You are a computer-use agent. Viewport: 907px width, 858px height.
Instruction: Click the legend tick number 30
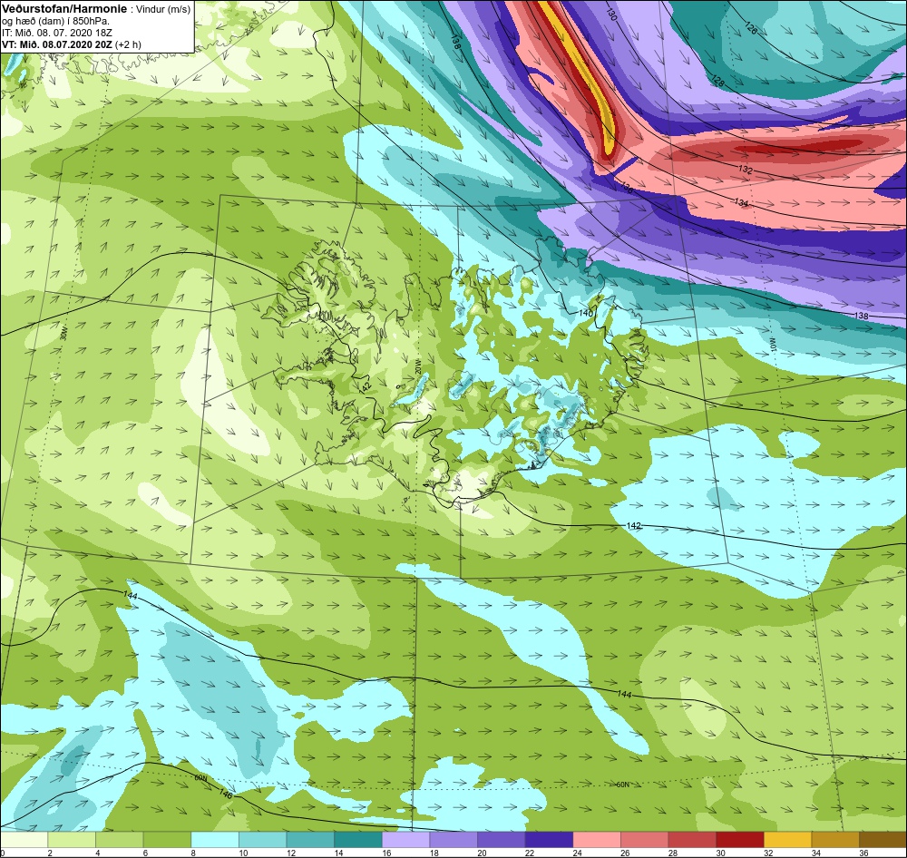pos(721,853)
